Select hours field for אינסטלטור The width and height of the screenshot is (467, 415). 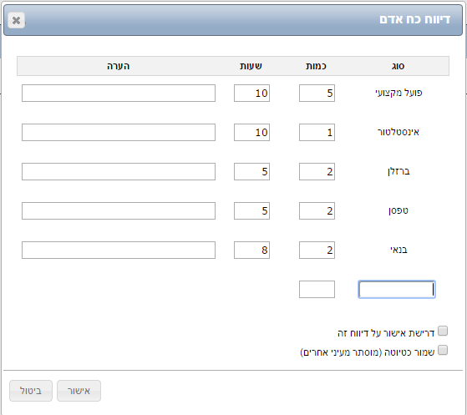(252, 132)
